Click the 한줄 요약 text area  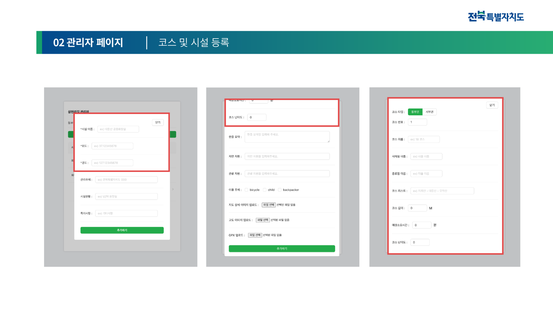point(287,137)
